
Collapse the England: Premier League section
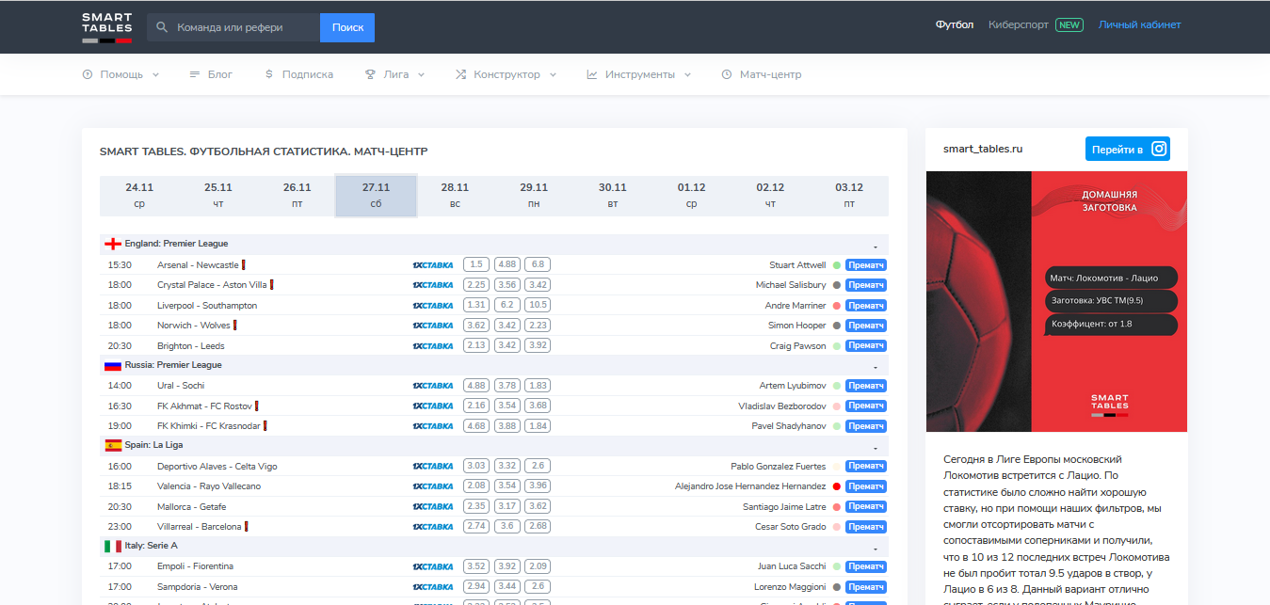click(875, 245)
